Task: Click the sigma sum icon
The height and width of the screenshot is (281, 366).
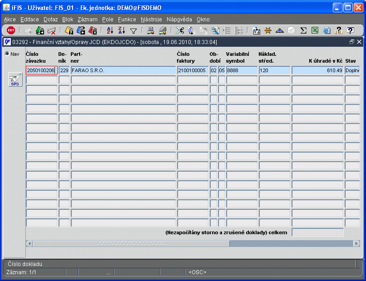Action: coord(303,30)
